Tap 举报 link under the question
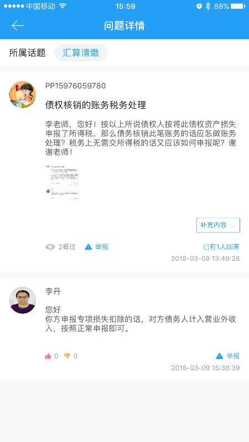249x442 pixels. click(x=102, y=247)
